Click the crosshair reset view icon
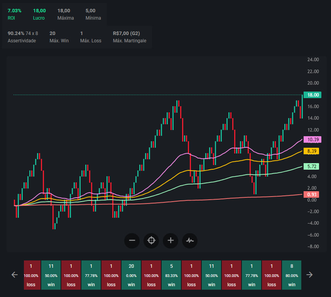Screen dimensions: 331x297 [x=151, y=241]
